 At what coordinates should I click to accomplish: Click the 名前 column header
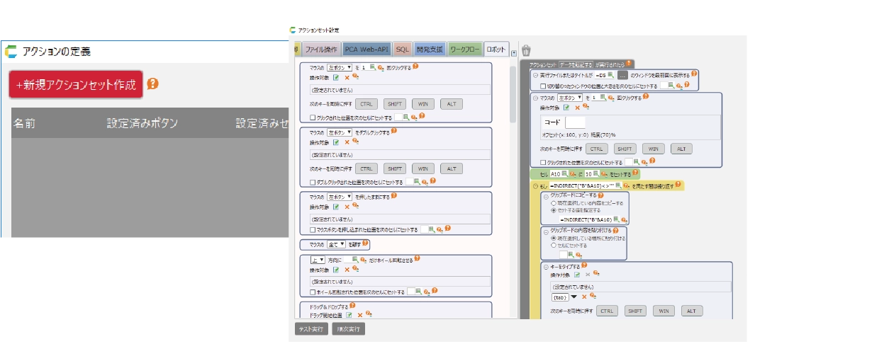tap(24, 124)
